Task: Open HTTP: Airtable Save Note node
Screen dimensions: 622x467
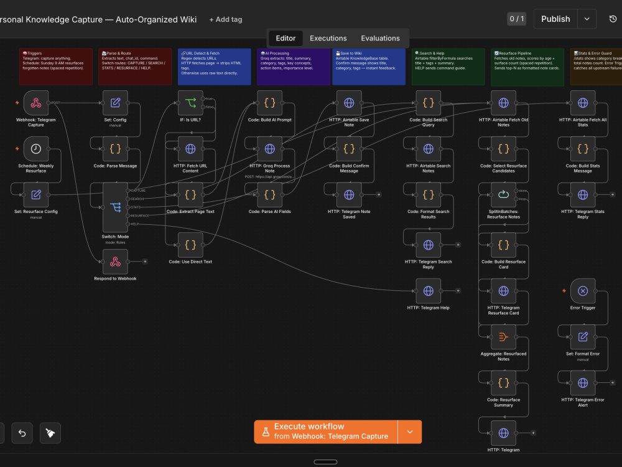Action: tap(349, 103)
